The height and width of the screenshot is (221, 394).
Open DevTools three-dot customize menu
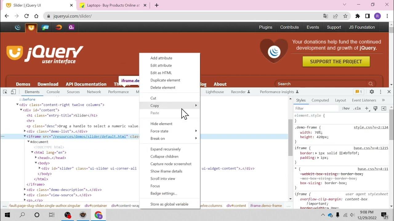pos(380,92)
